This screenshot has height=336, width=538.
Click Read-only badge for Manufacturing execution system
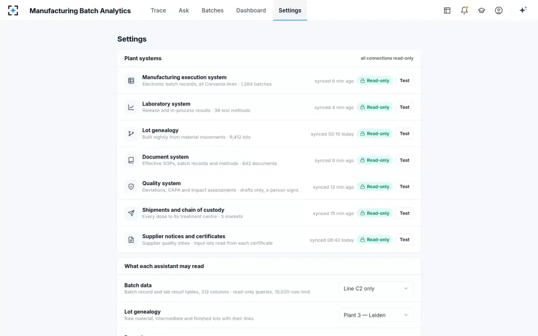coord(375,81)
